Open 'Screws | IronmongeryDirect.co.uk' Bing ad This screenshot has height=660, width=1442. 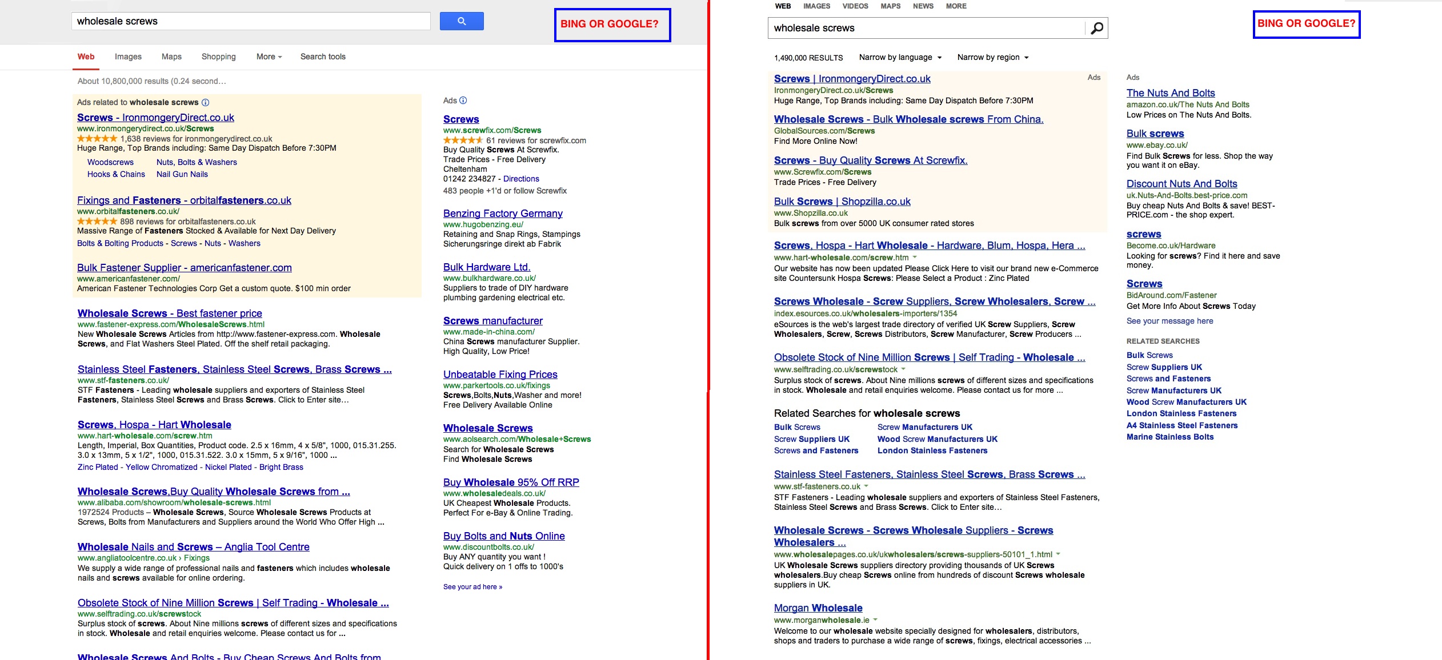[x=852, y=79]
